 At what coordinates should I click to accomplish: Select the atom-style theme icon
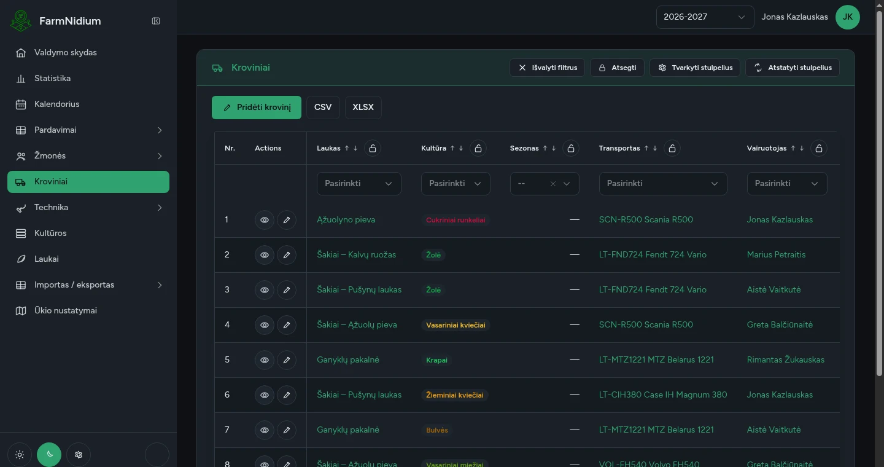(x=79, y=455)
